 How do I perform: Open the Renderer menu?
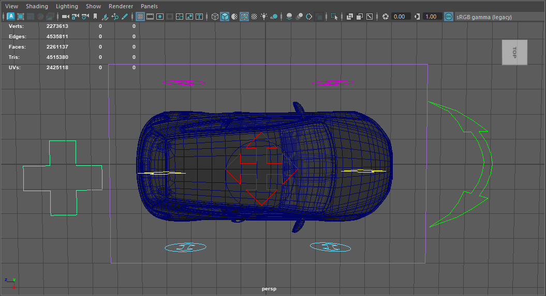click(121, 6)
